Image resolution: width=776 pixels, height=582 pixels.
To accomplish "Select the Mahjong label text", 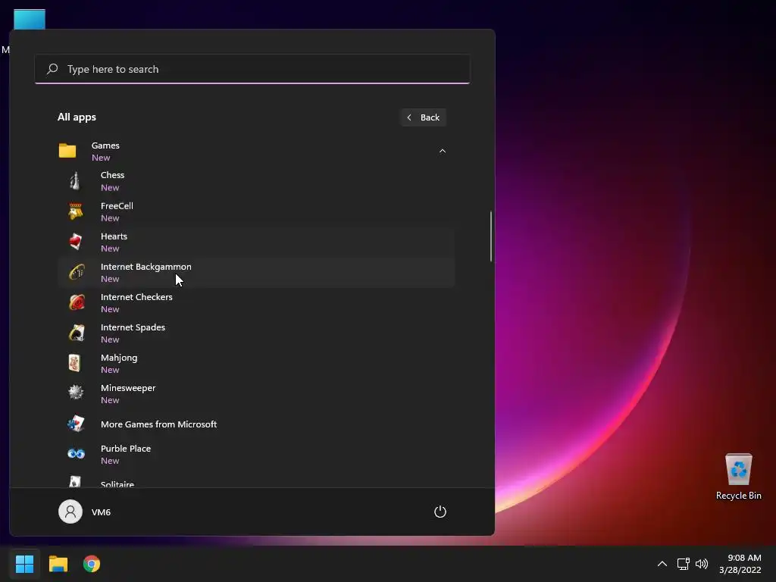I will click(x=119, y=358).
